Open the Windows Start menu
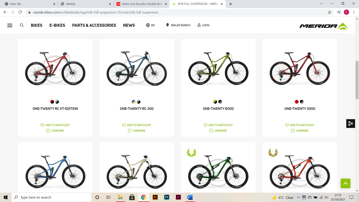This screenshot has height=202, width=359. pos(6,197)
